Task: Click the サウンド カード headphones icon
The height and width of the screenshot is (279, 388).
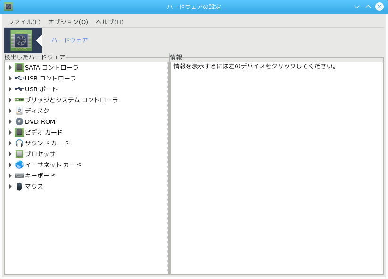Action: tap(19, 143)
